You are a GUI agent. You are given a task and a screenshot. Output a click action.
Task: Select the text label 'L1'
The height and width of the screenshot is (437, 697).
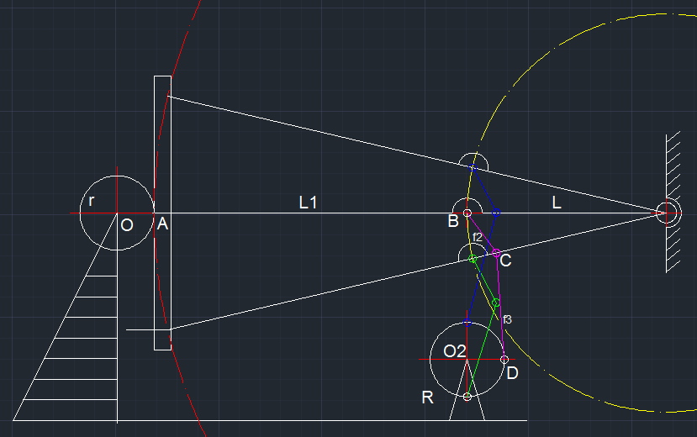[x=308, y=203]
